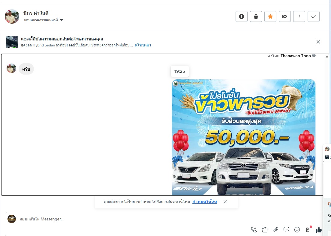Open the ad thumbnail in the banner
Screen dimensions: 331x236
12,42
